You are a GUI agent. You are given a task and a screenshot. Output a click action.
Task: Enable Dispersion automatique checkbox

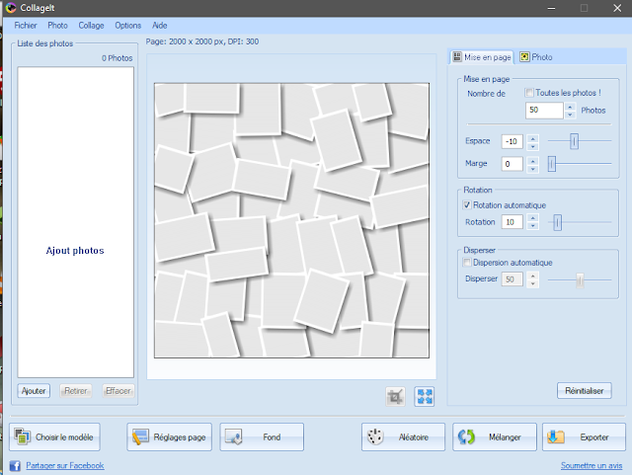click(x=467, y=263)
